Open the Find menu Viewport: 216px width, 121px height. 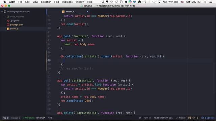[x=56, y=2]
